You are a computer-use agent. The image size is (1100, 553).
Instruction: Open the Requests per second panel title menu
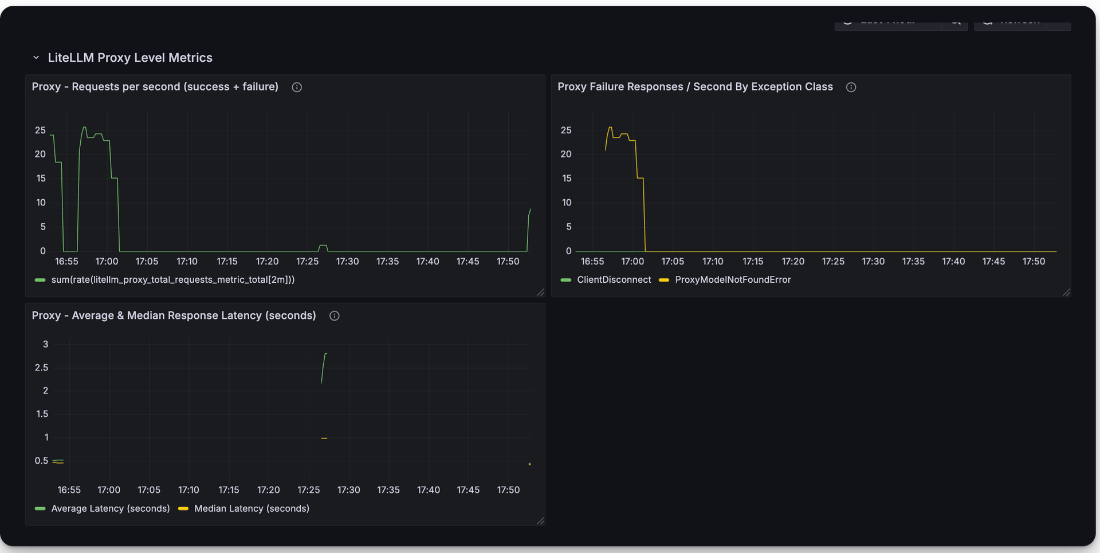point(155,86)
